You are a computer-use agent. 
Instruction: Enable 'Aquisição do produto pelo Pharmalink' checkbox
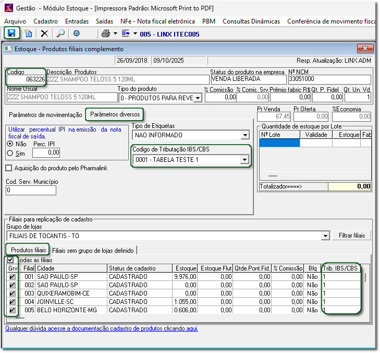click(9, 168)
